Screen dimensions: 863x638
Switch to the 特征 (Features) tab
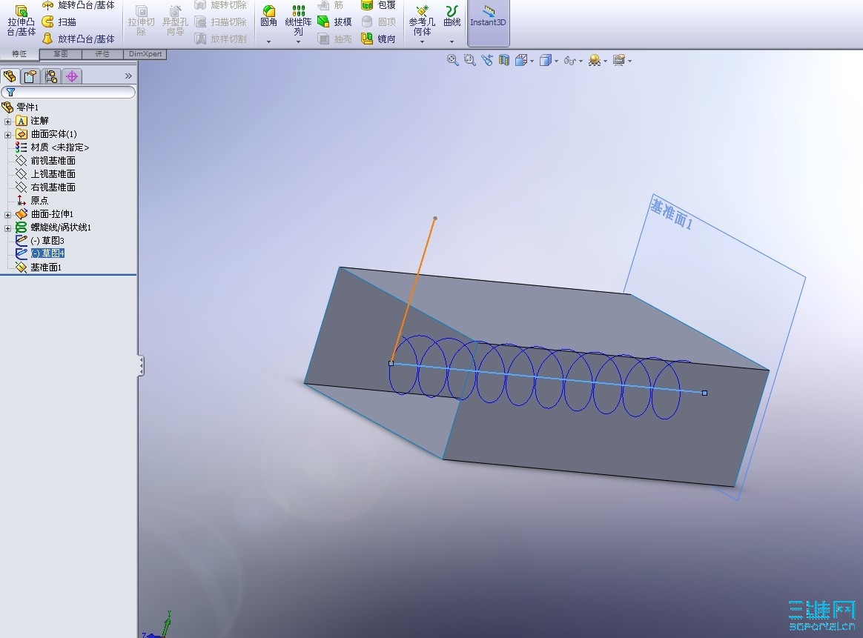click(x=19, y=54)
